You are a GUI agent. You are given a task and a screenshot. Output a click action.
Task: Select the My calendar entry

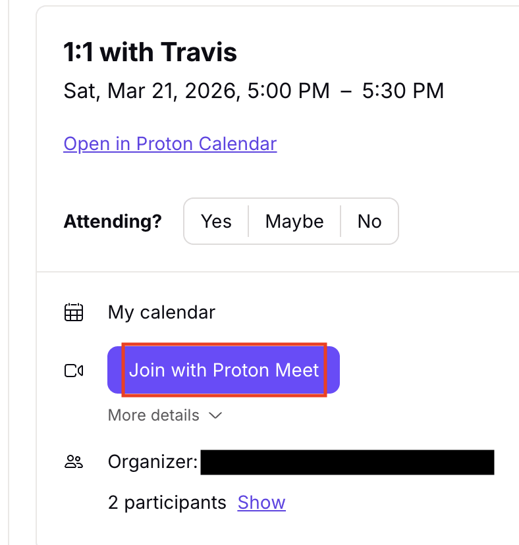pyautogui.click(x=161, y=312)
